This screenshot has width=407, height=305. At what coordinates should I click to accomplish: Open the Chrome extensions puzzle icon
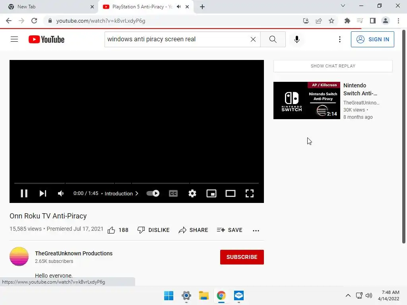[x=347, y=21]
